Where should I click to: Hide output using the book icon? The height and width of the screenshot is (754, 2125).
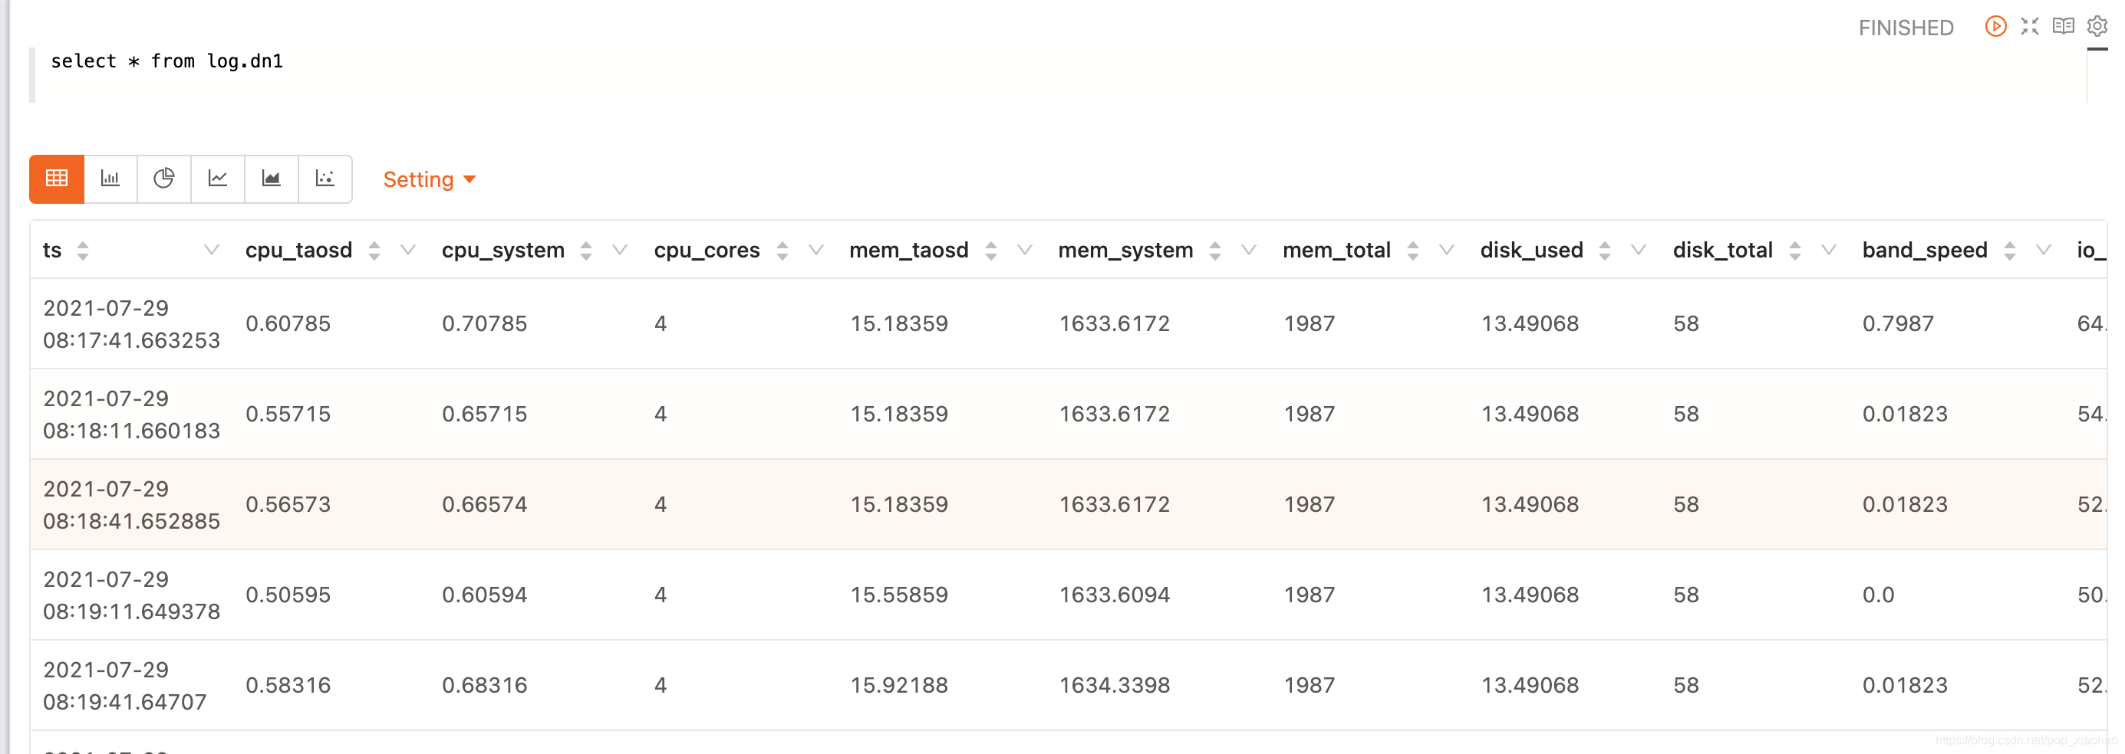(2063, 26)
